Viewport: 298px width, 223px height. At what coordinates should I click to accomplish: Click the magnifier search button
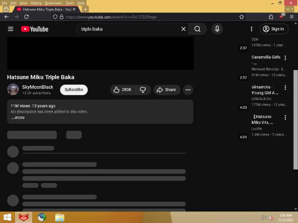(x=197, y=29)
